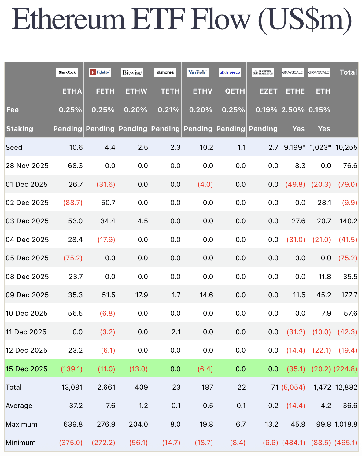Click the Bitwise brand icon
The height and width of the screenshot is (456, 362).
pos(133,72)
